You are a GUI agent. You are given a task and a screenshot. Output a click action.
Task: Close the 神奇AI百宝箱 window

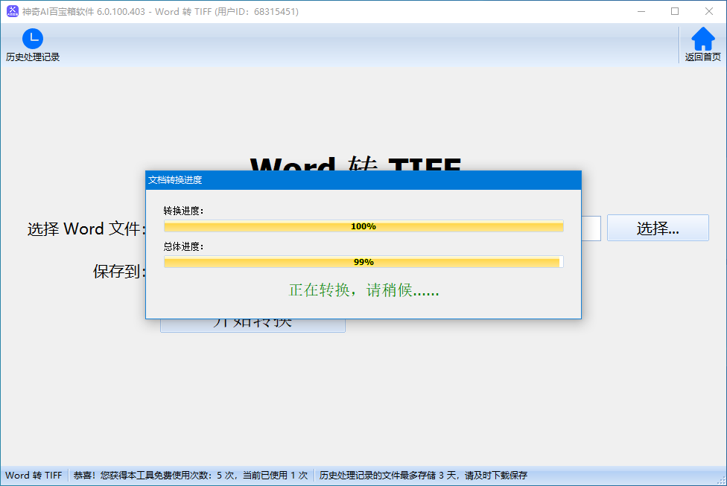709,12
